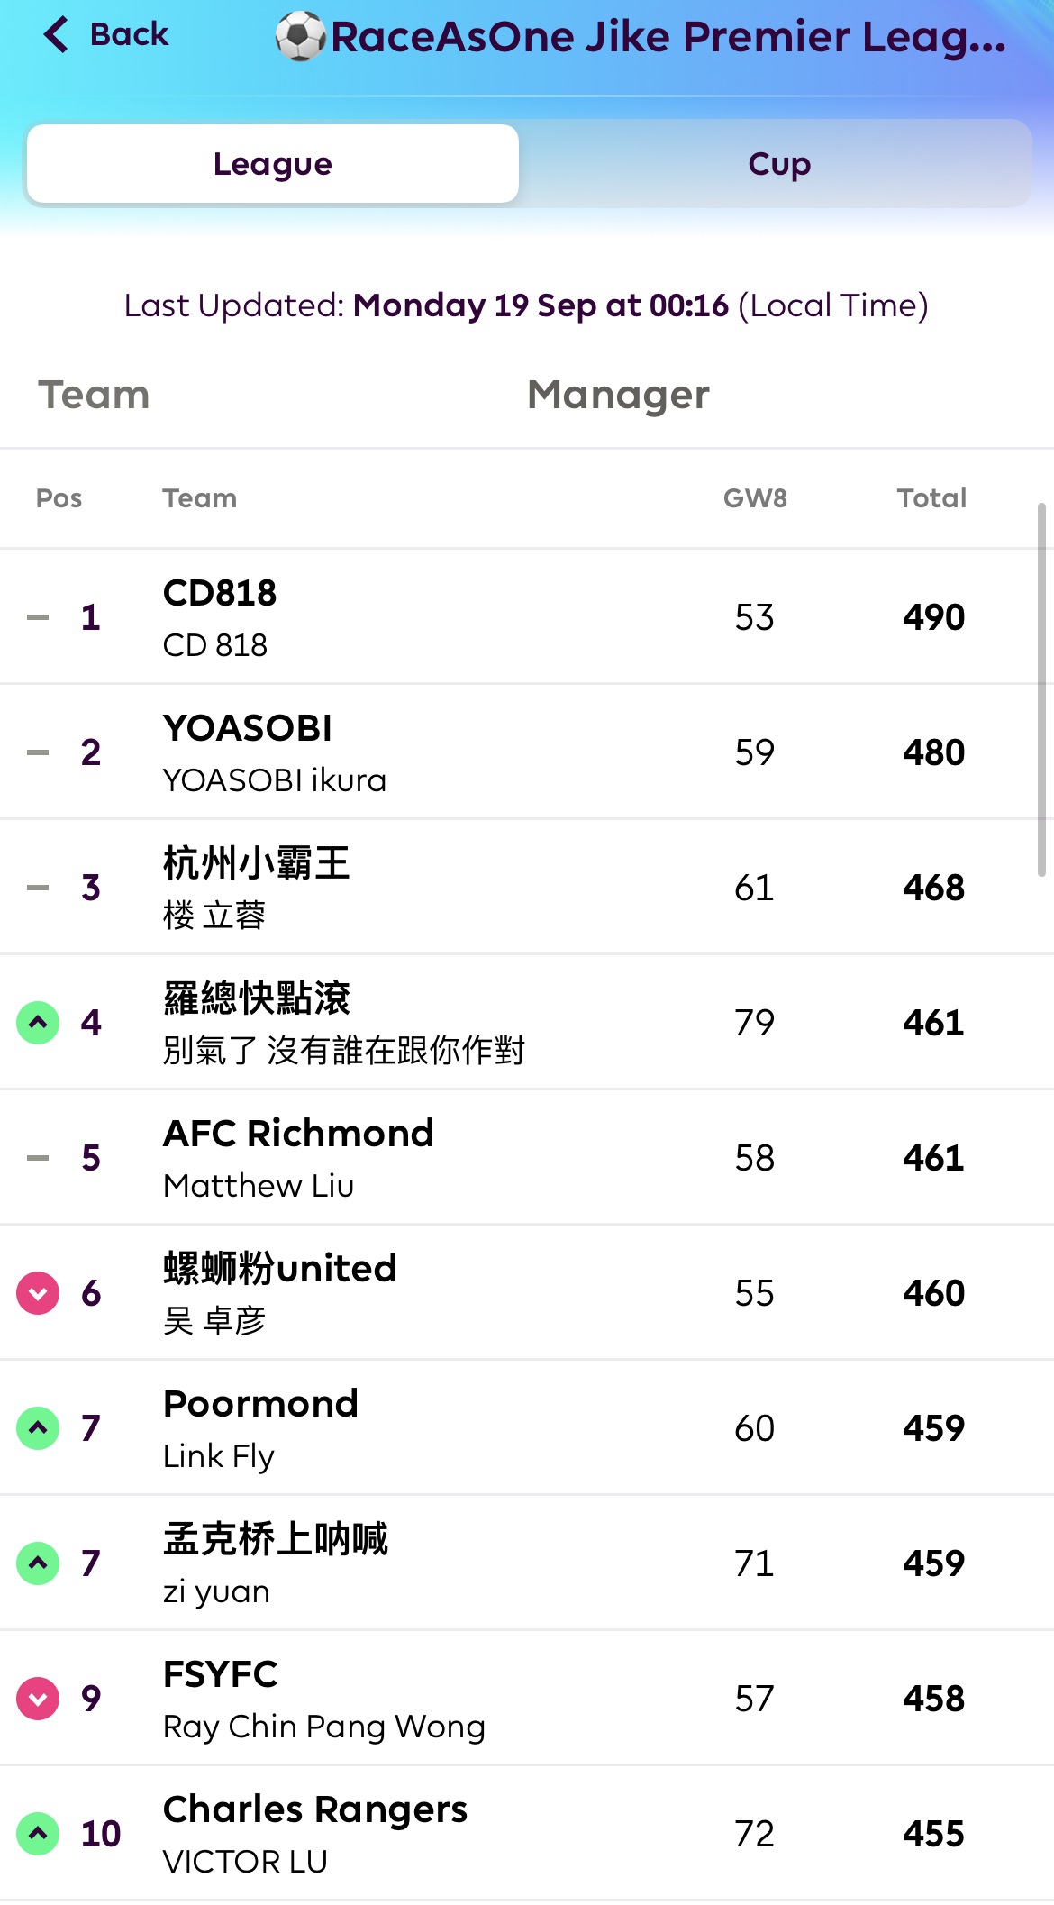The width and height of the screenshot is (1054, 1905).
Task: Switch to the League tab
Action: tap(273, 164)
